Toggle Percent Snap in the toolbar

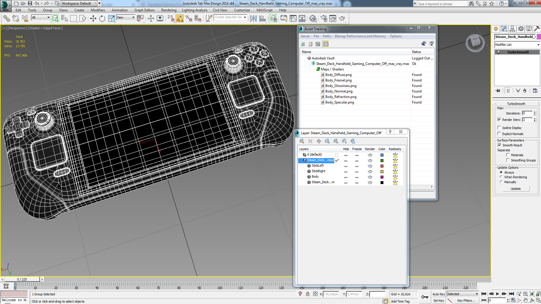[189, 19]
